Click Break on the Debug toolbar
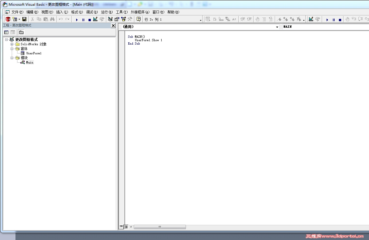 (334, 19)
